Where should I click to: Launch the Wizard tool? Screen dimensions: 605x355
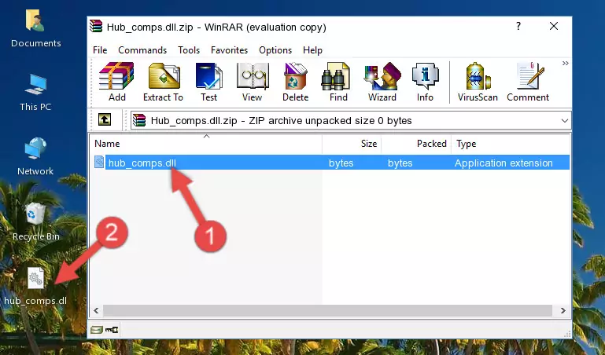(x=382, y=82)
